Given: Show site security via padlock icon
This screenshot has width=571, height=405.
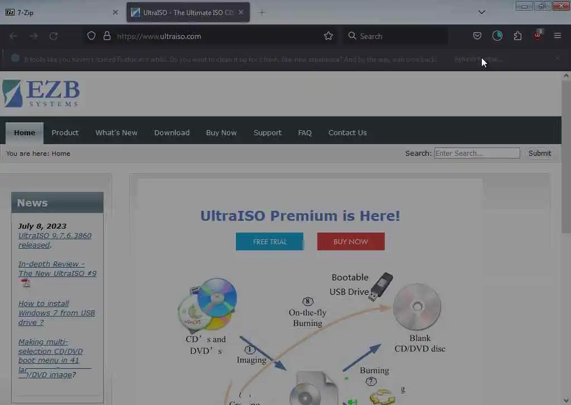Looking at the screenshot, I should [107, 36].
